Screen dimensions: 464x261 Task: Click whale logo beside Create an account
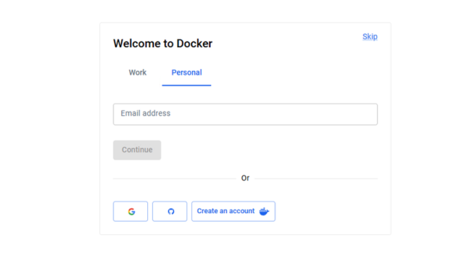click(x=264, y=211)
